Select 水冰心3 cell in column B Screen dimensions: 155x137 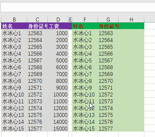pos(14,47)
